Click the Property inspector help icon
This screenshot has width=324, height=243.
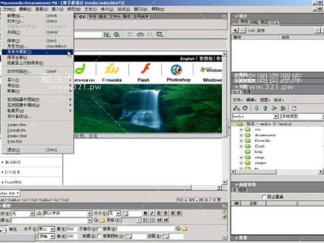tap(224, 211)
